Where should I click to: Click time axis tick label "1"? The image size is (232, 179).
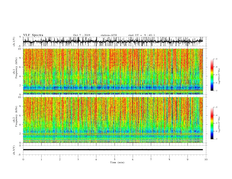pos(41,159)
